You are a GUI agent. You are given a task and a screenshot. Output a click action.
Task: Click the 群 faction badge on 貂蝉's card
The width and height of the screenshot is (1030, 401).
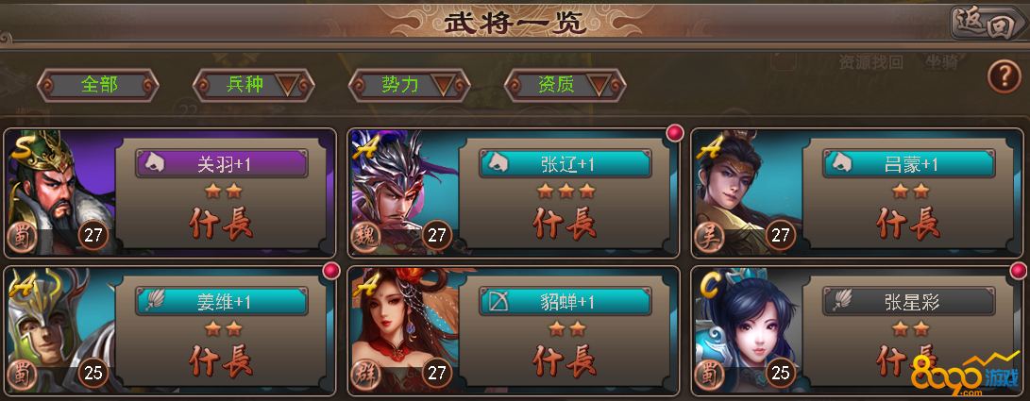click(367, 376)
